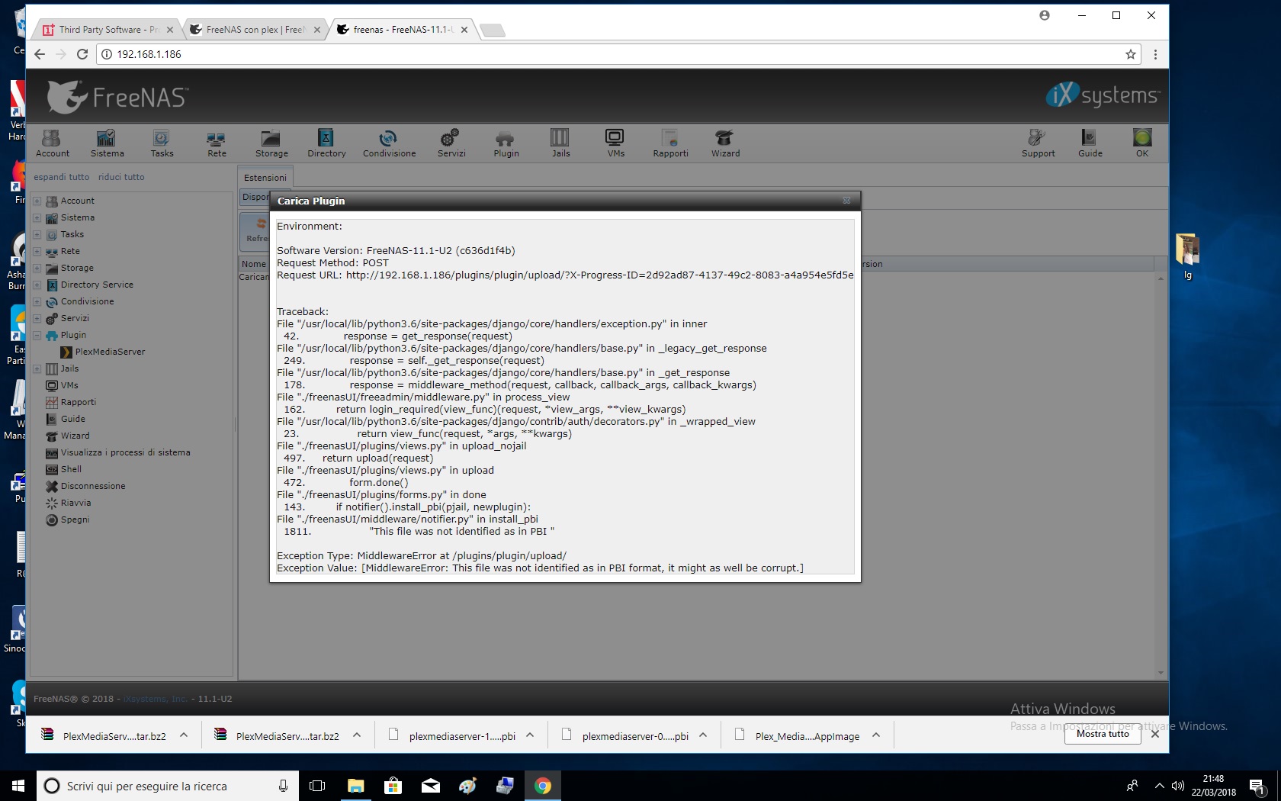1281x801 pixels.
Task: Click the green OK alert status icon
Action: [x=1141, y=143]
